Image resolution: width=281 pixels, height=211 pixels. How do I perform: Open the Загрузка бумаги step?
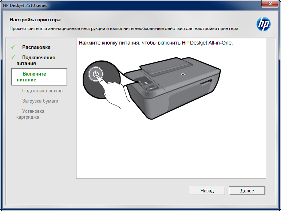click(40, 101)
